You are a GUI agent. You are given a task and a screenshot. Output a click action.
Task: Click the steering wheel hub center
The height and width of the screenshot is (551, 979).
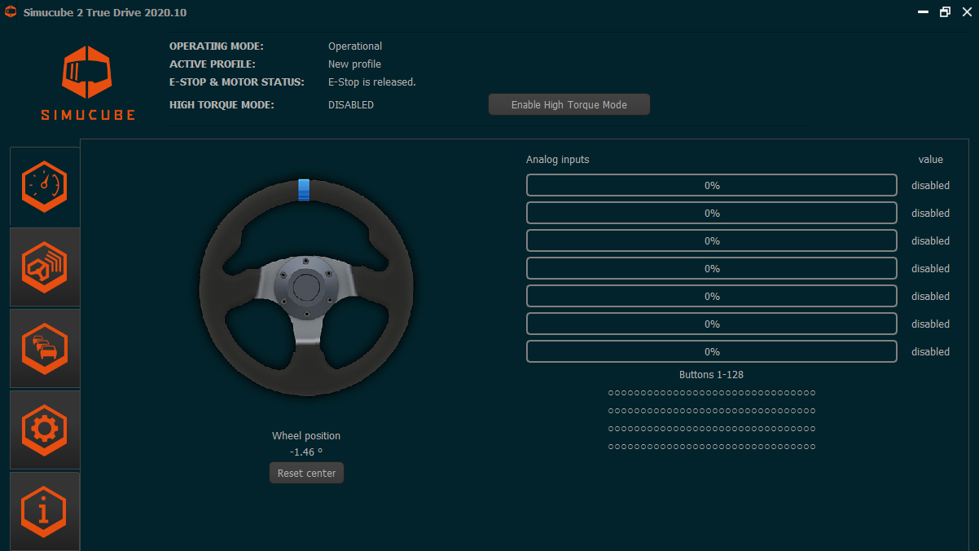coord(306,285)
